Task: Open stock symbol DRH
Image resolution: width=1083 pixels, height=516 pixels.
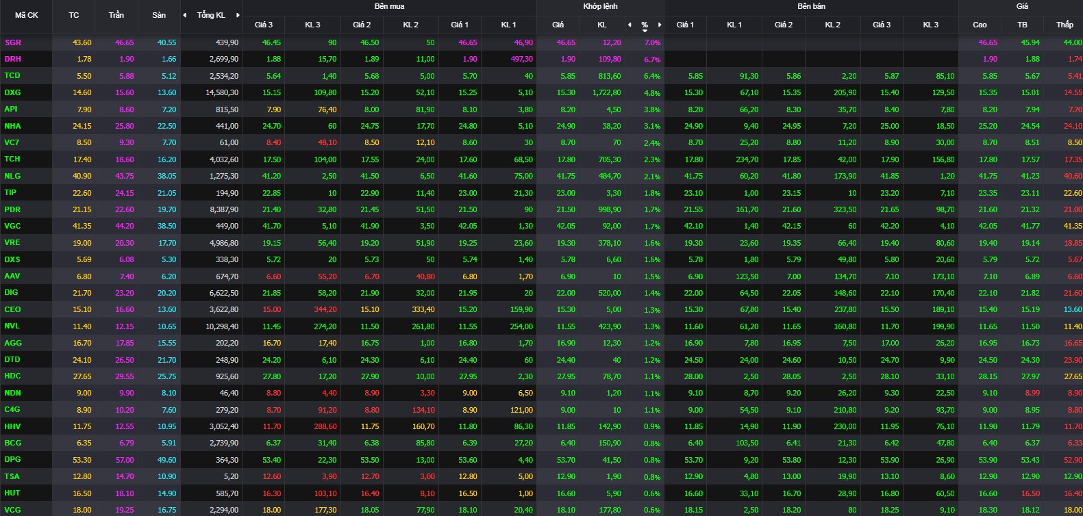Action: (x=13, y=59)
